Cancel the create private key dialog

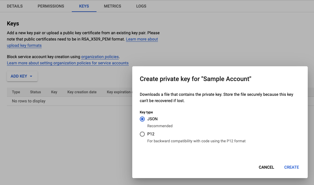(x=266, y=167)
